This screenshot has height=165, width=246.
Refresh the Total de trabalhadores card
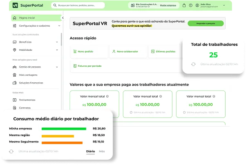tap(193, 64)
